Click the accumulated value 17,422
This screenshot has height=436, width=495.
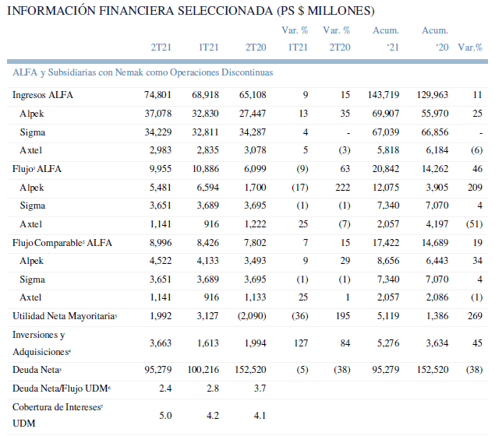386,243
